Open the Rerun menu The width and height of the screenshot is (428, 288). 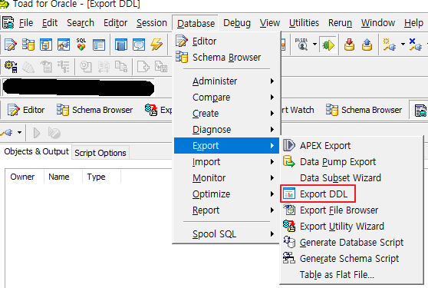340,23
